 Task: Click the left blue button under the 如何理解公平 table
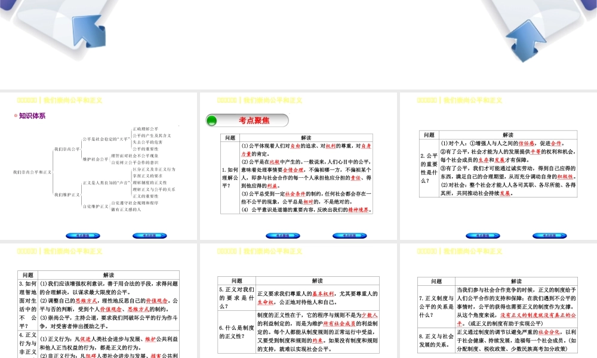click(283, 236)
